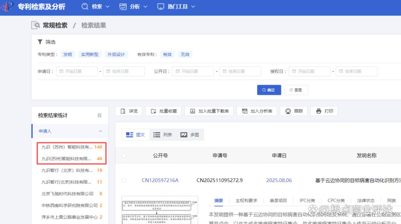Go to 常规检索 breadcrumb

[55, 25]
